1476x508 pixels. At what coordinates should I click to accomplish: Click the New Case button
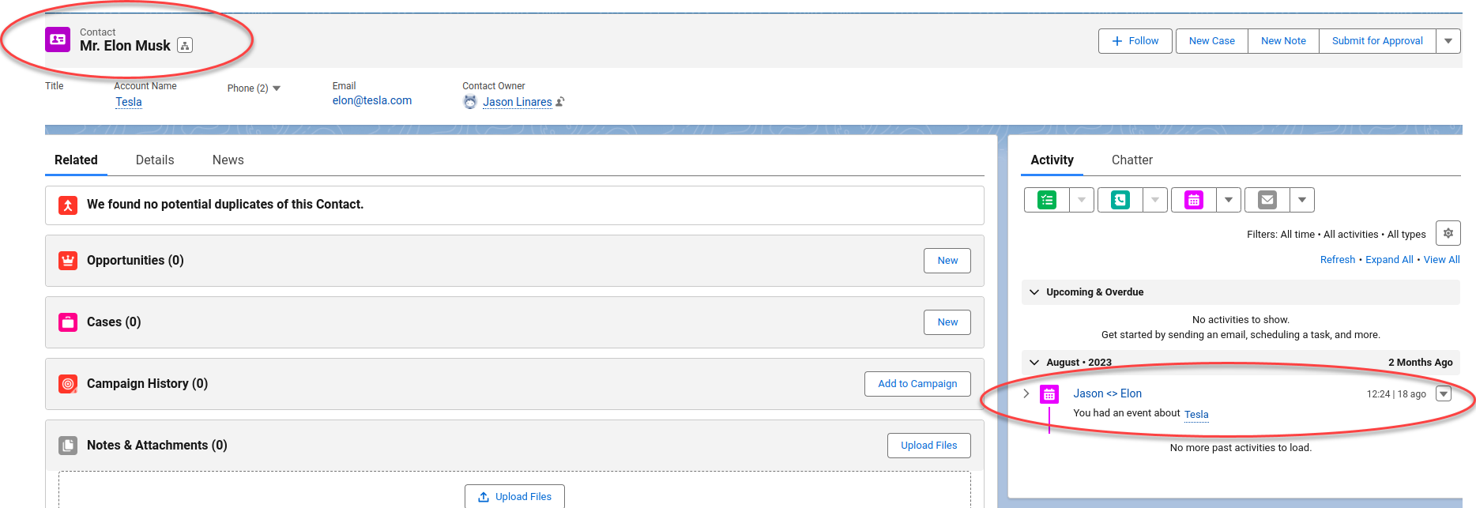[1212, 41]
